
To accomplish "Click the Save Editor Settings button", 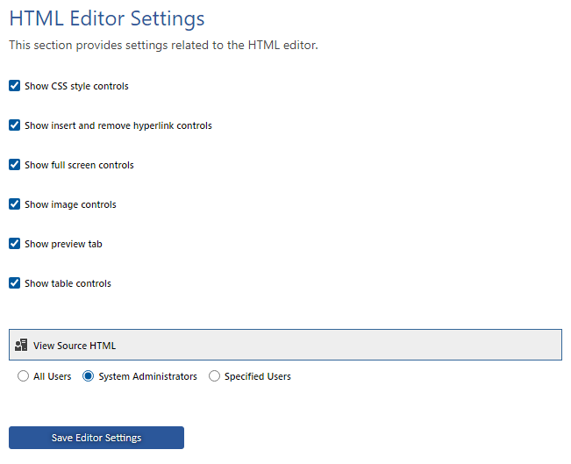I will (x=96, y=438).
